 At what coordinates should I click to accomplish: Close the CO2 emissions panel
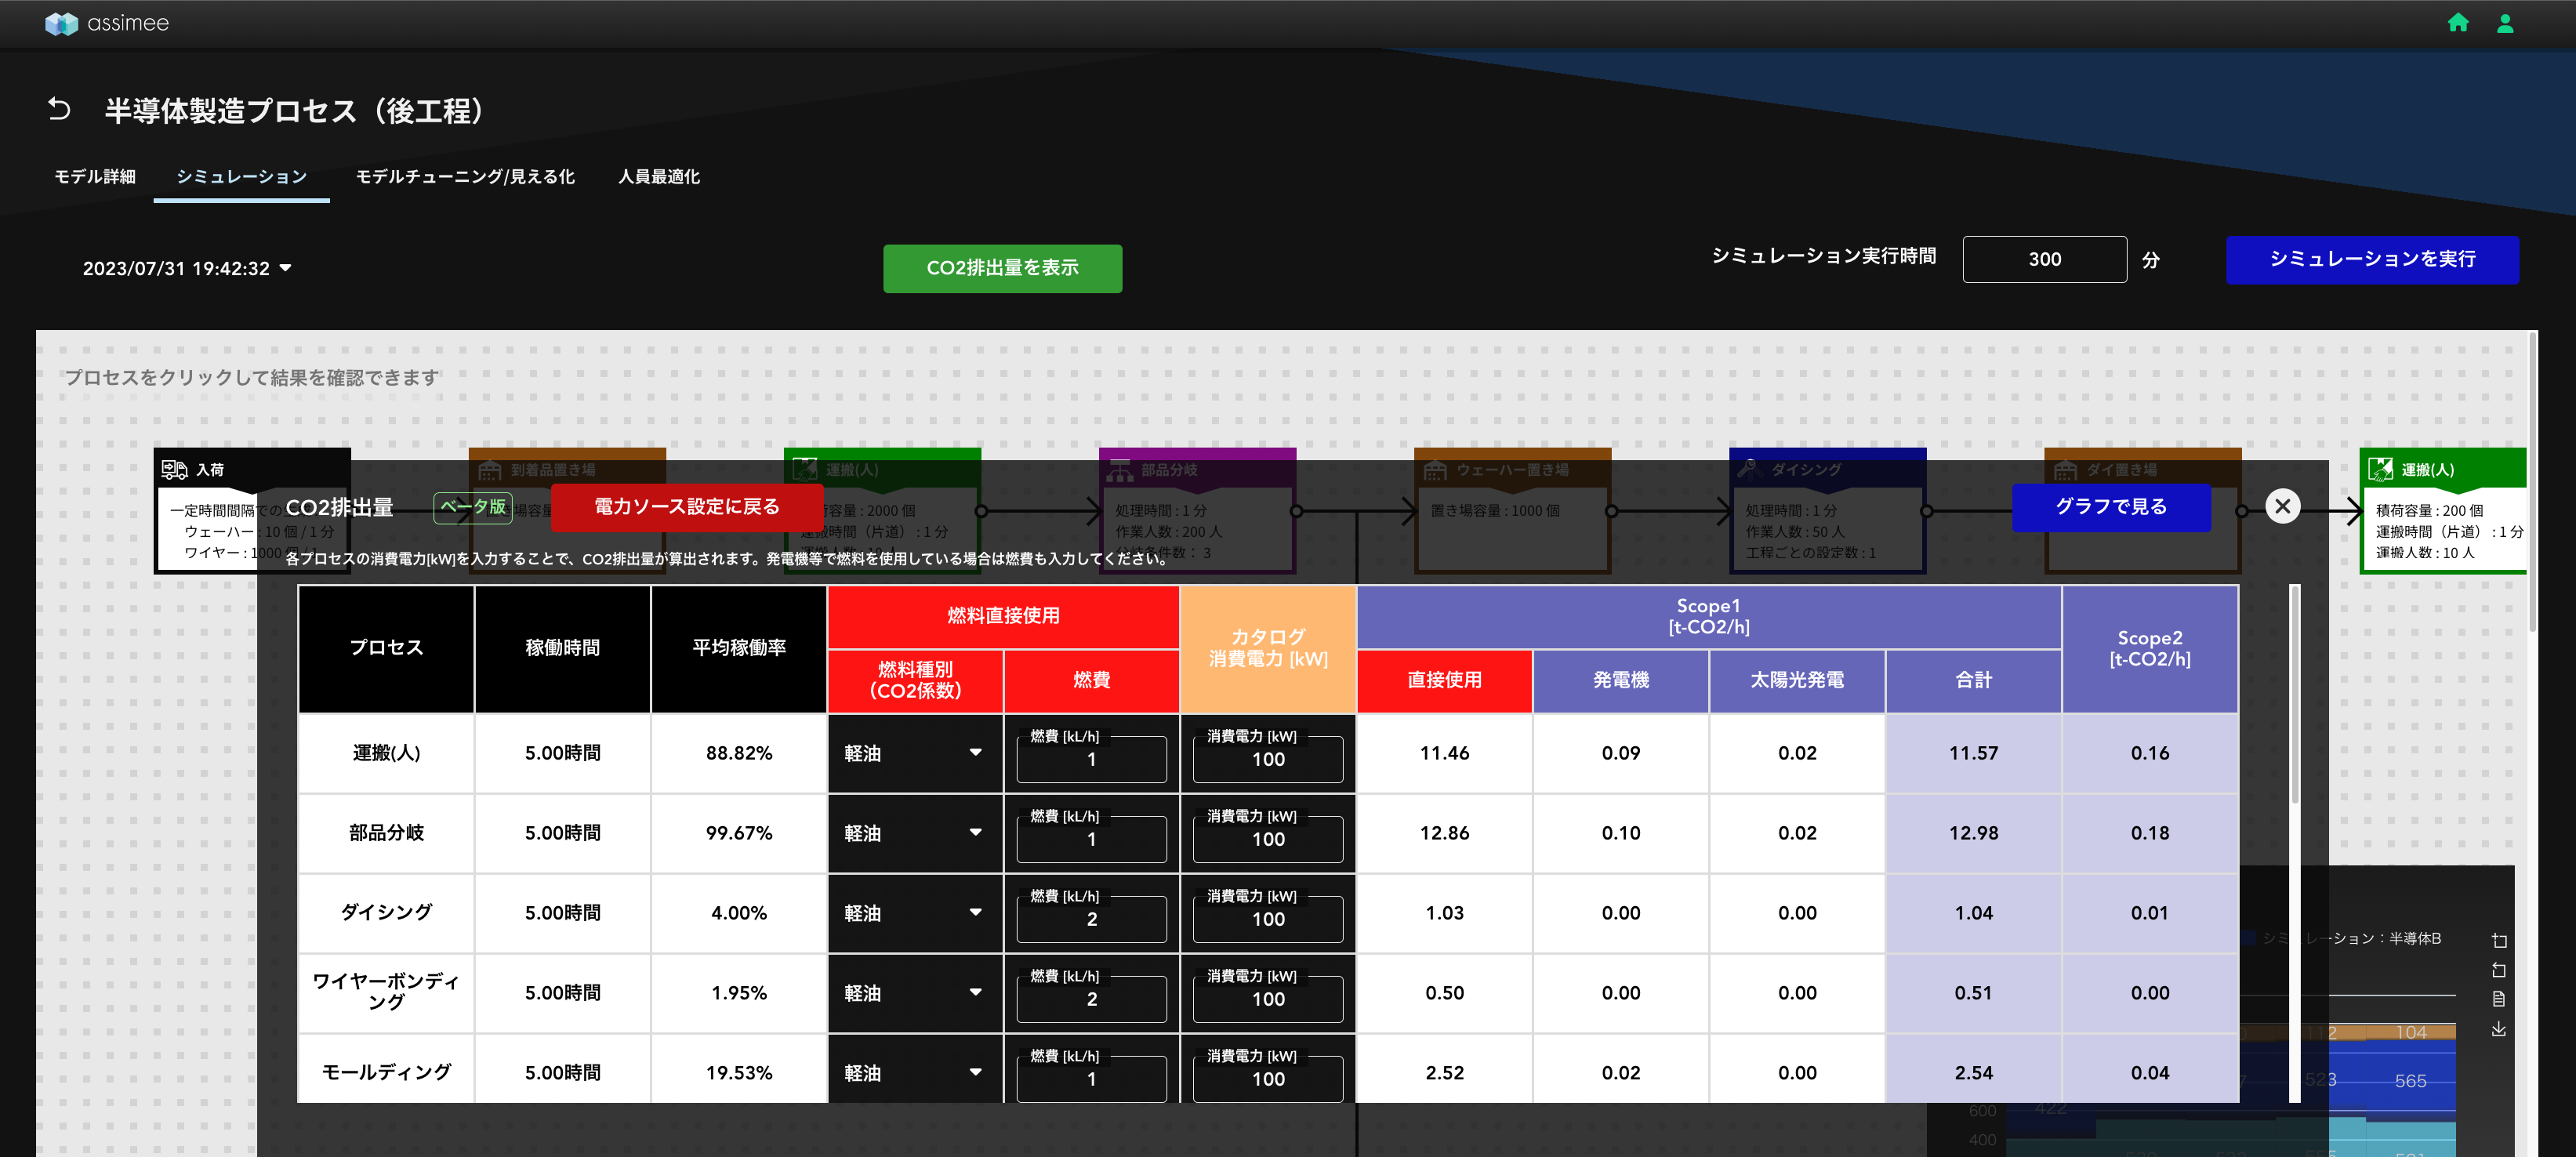pyautogui.click(x=2282, y=506)
